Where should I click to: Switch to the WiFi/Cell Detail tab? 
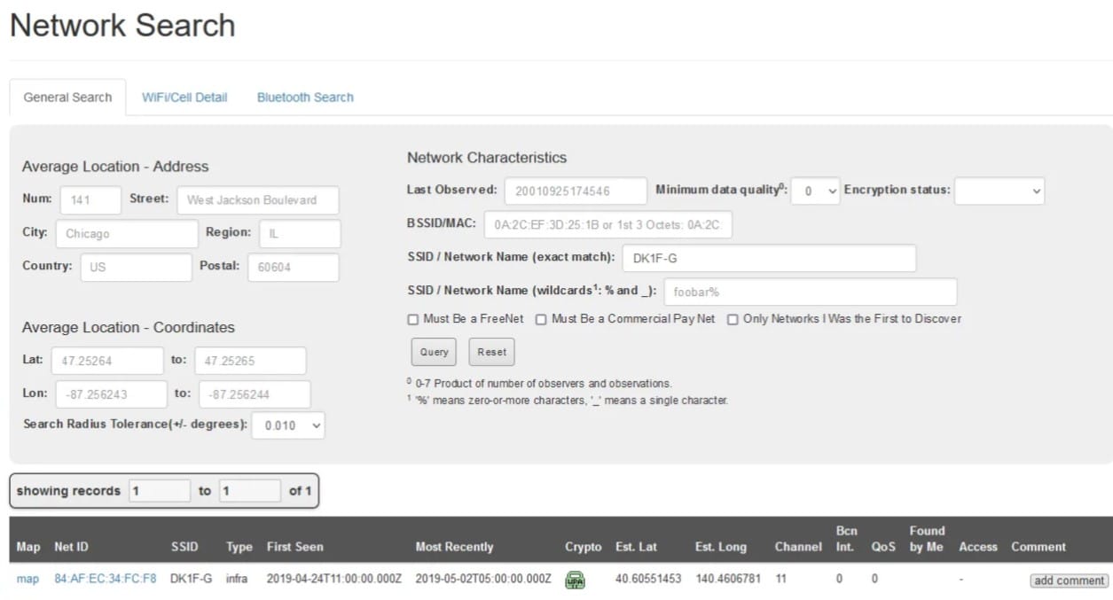click(184, 97)
